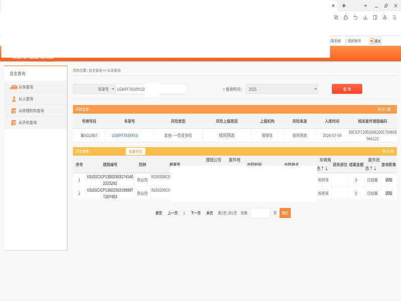Go to 下一页 next page
The image size is (401, 301).
195,213
